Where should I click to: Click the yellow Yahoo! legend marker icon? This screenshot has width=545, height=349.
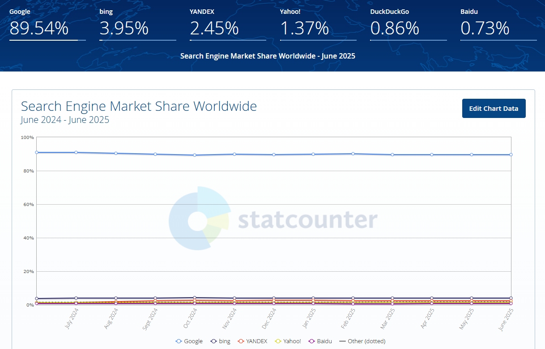(277, 341)
